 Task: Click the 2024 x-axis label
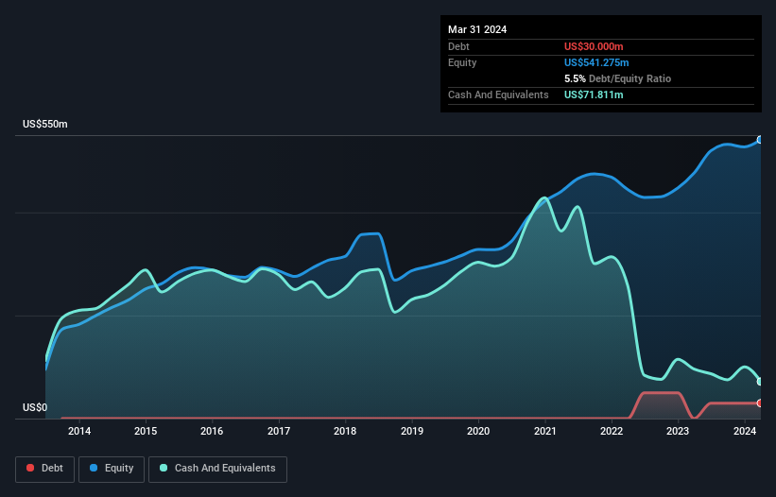pyautogui.click(x=744, y=431)
